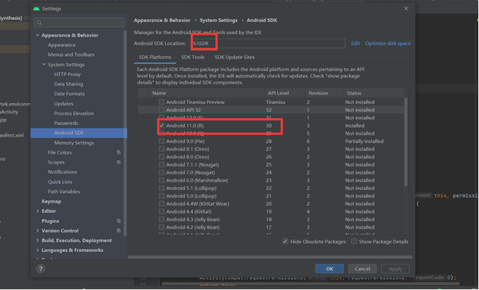
Task: Sort by the Status column header
Action: pos(374,93)
